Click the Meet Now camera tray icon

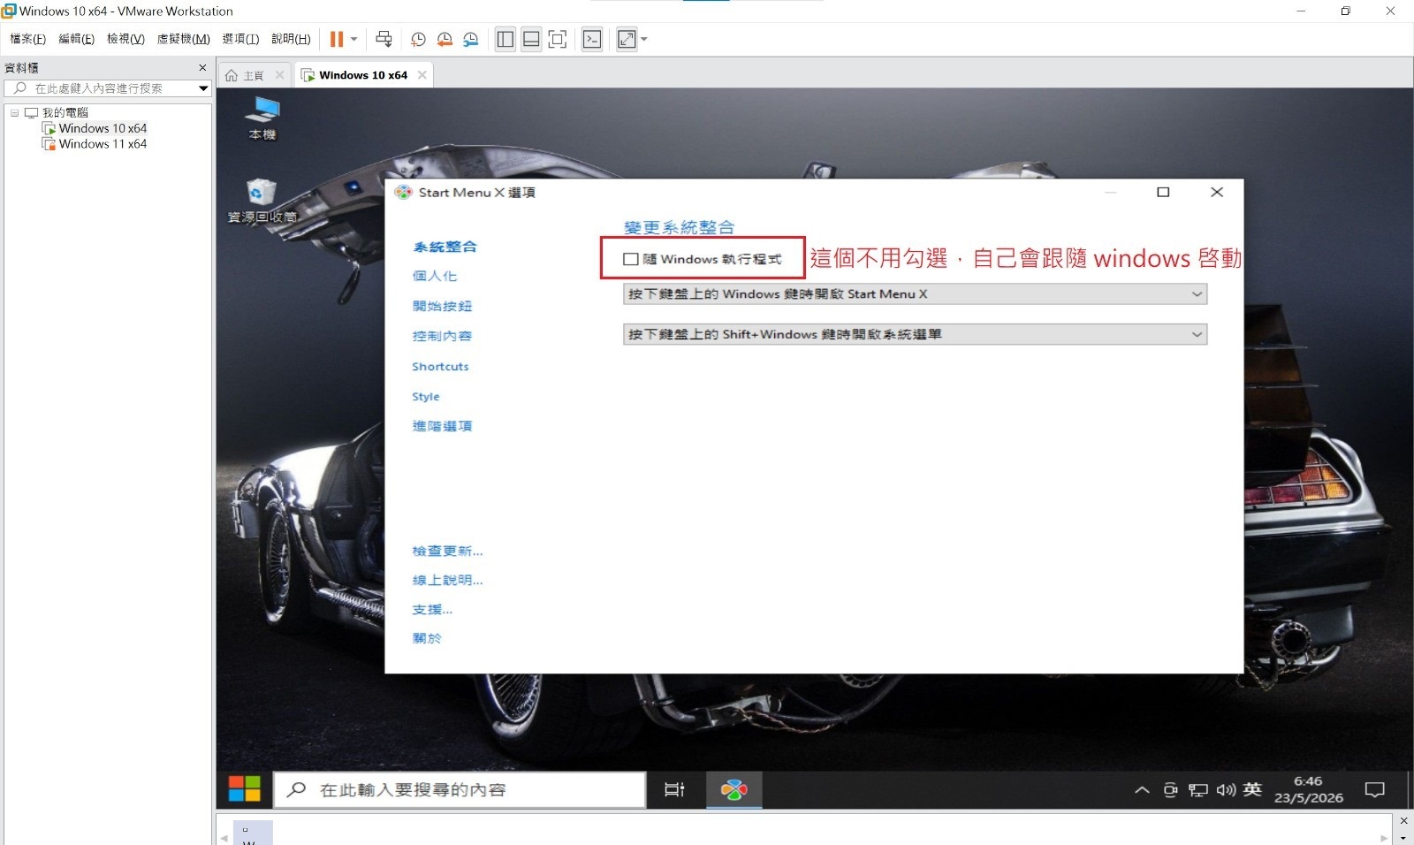coord(1170,790)
